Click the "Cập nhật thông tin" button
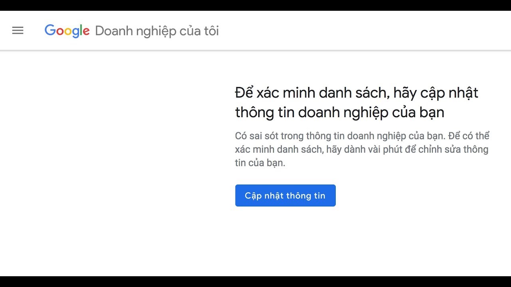Viewport: 511px width, 287px height. coord(285,195)
